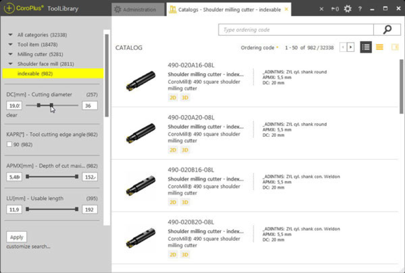Select the Catalogs - Shoulder milling cutter tab
Viewport: 405px width, 273px height.
229,9
